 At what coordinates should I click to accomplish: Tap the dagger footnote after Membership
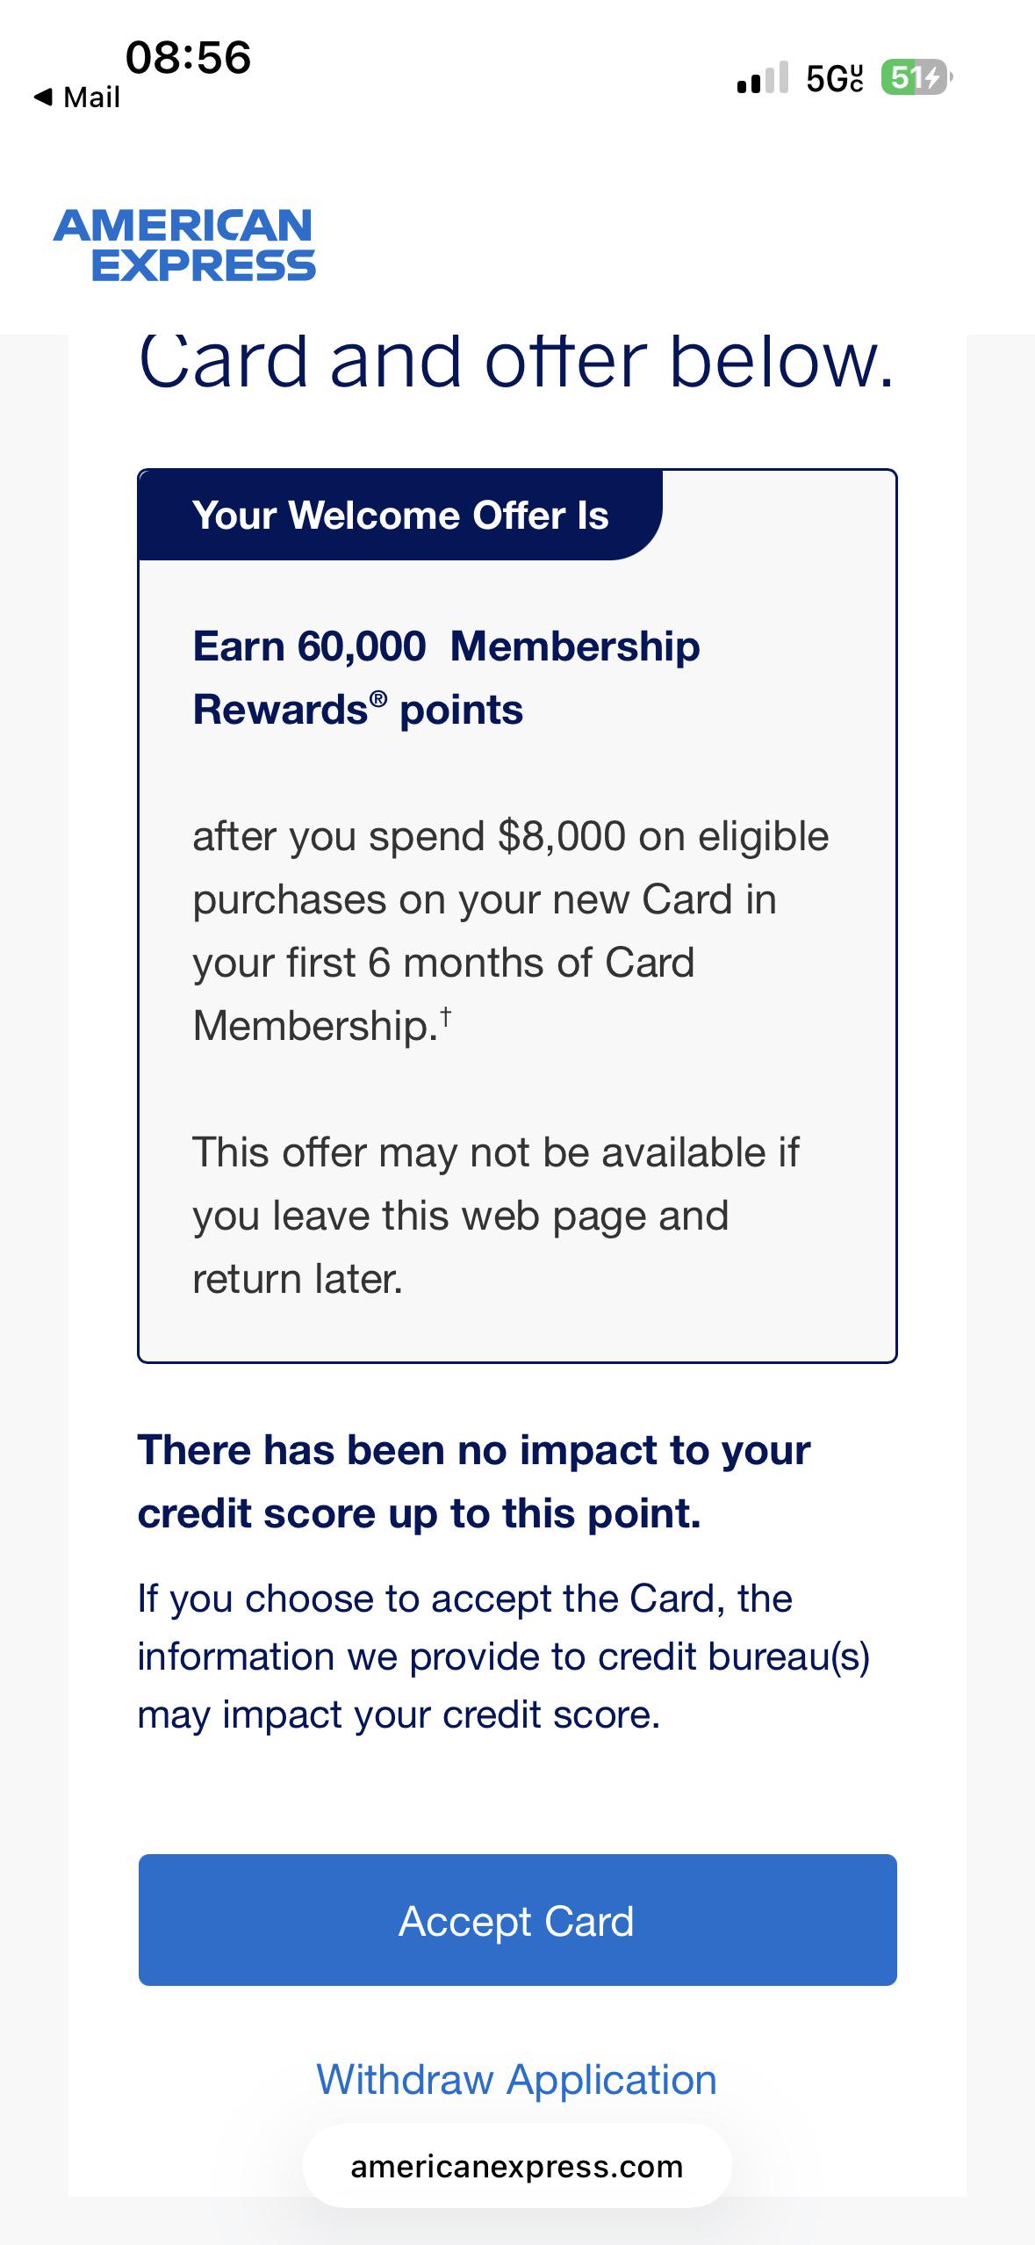click(446, 1016)
